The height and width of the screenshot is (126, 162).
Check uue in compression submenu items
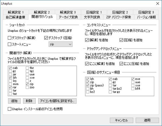tap(133, 82)
